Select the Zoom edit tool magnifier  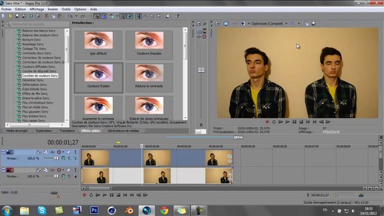point(159,16)
